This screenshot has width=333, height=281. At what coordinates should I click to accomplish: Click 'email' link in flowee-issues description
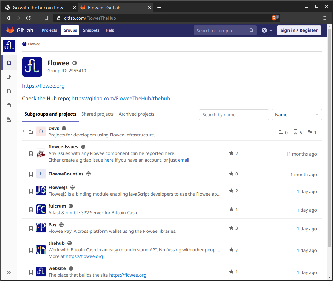pos(183,160)
